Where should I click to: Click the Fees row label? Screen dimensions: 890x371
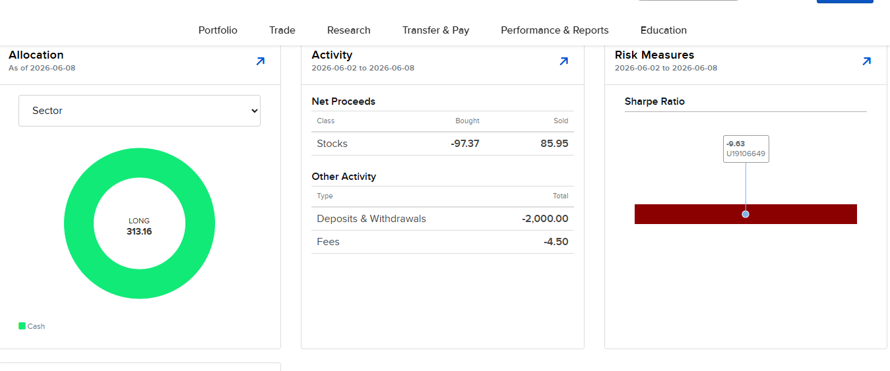pyautogui.click(x=328, y=242)
